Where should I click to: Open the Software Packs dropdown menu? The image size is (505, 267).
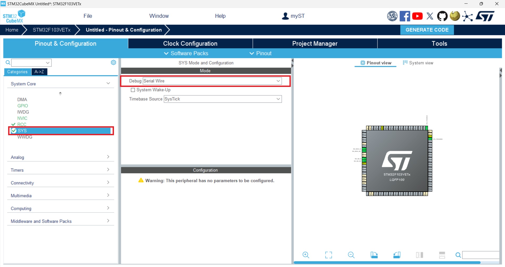[186, 53]
